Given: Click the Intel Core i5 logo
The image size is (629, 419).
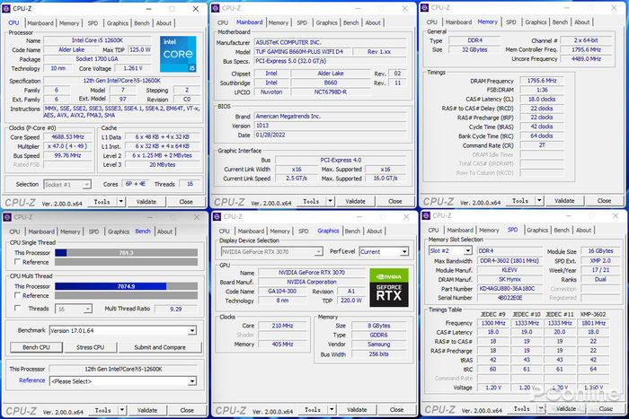Looking at the screenshot, I should coord(177,53).
